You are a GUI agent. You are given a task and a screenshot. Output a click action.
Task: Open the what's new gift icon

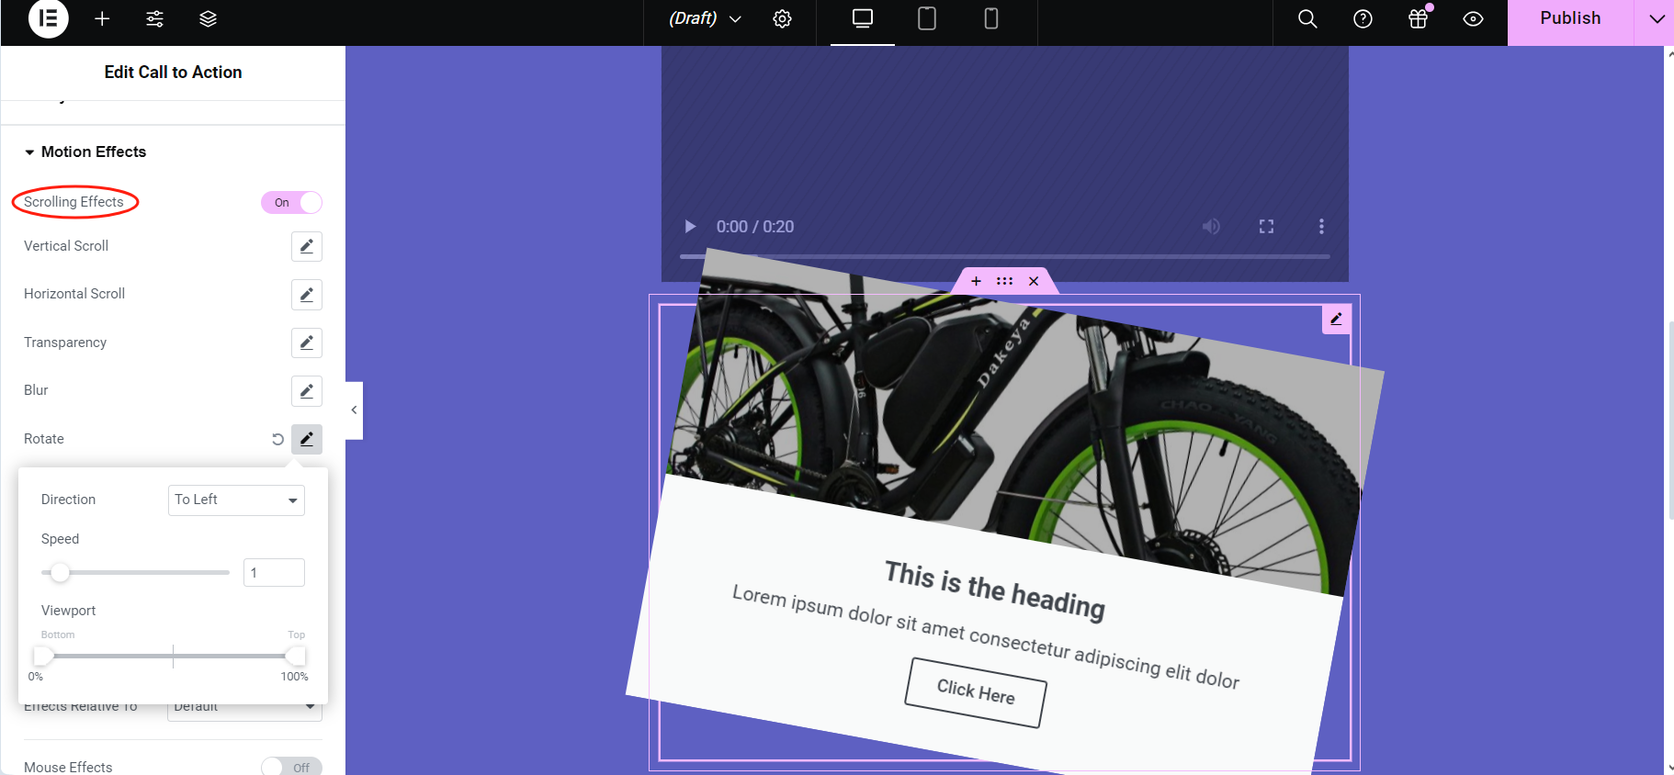point(1419,18)
